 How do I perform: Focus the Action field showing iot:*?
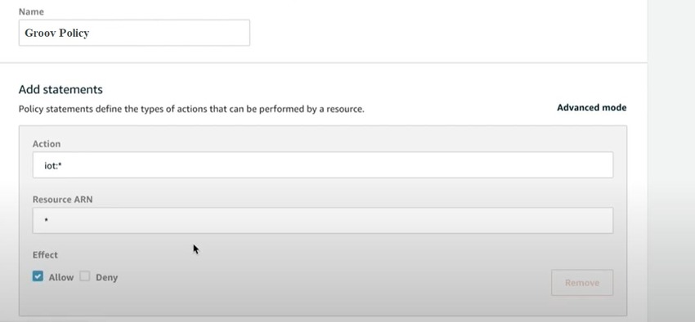point(323,165)
